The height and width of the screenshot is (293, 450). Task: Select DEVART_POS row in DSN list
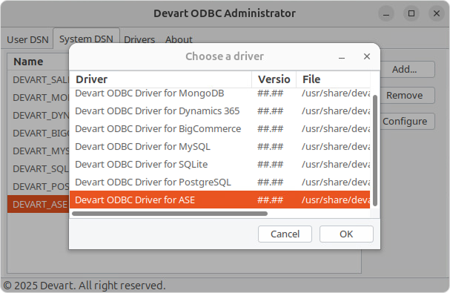click(x=39, y=186)
